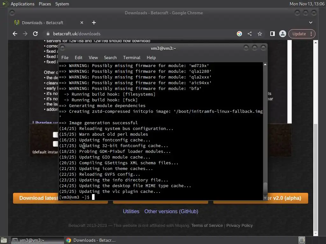Select the Downloads - Betacraft tab

[49, 23]
